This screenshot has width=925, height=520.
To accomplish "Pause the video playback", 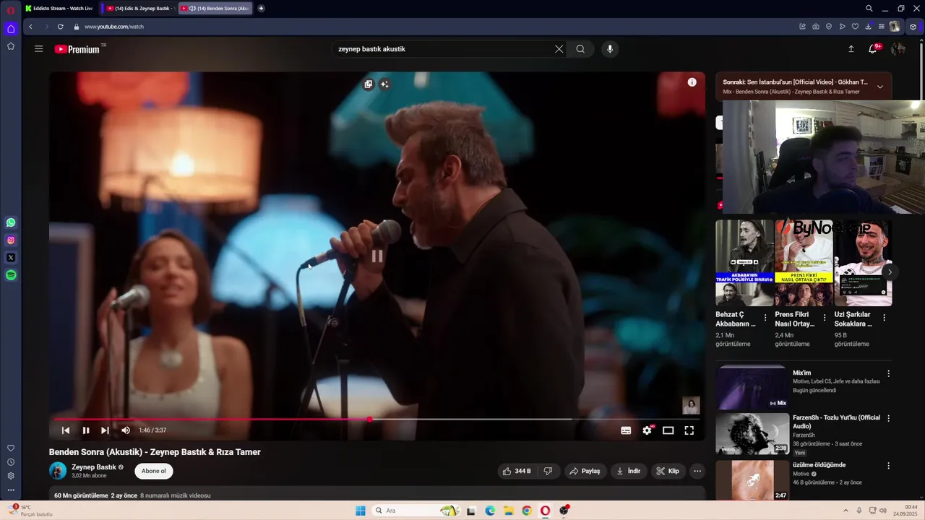I will (x=86, y=430).
